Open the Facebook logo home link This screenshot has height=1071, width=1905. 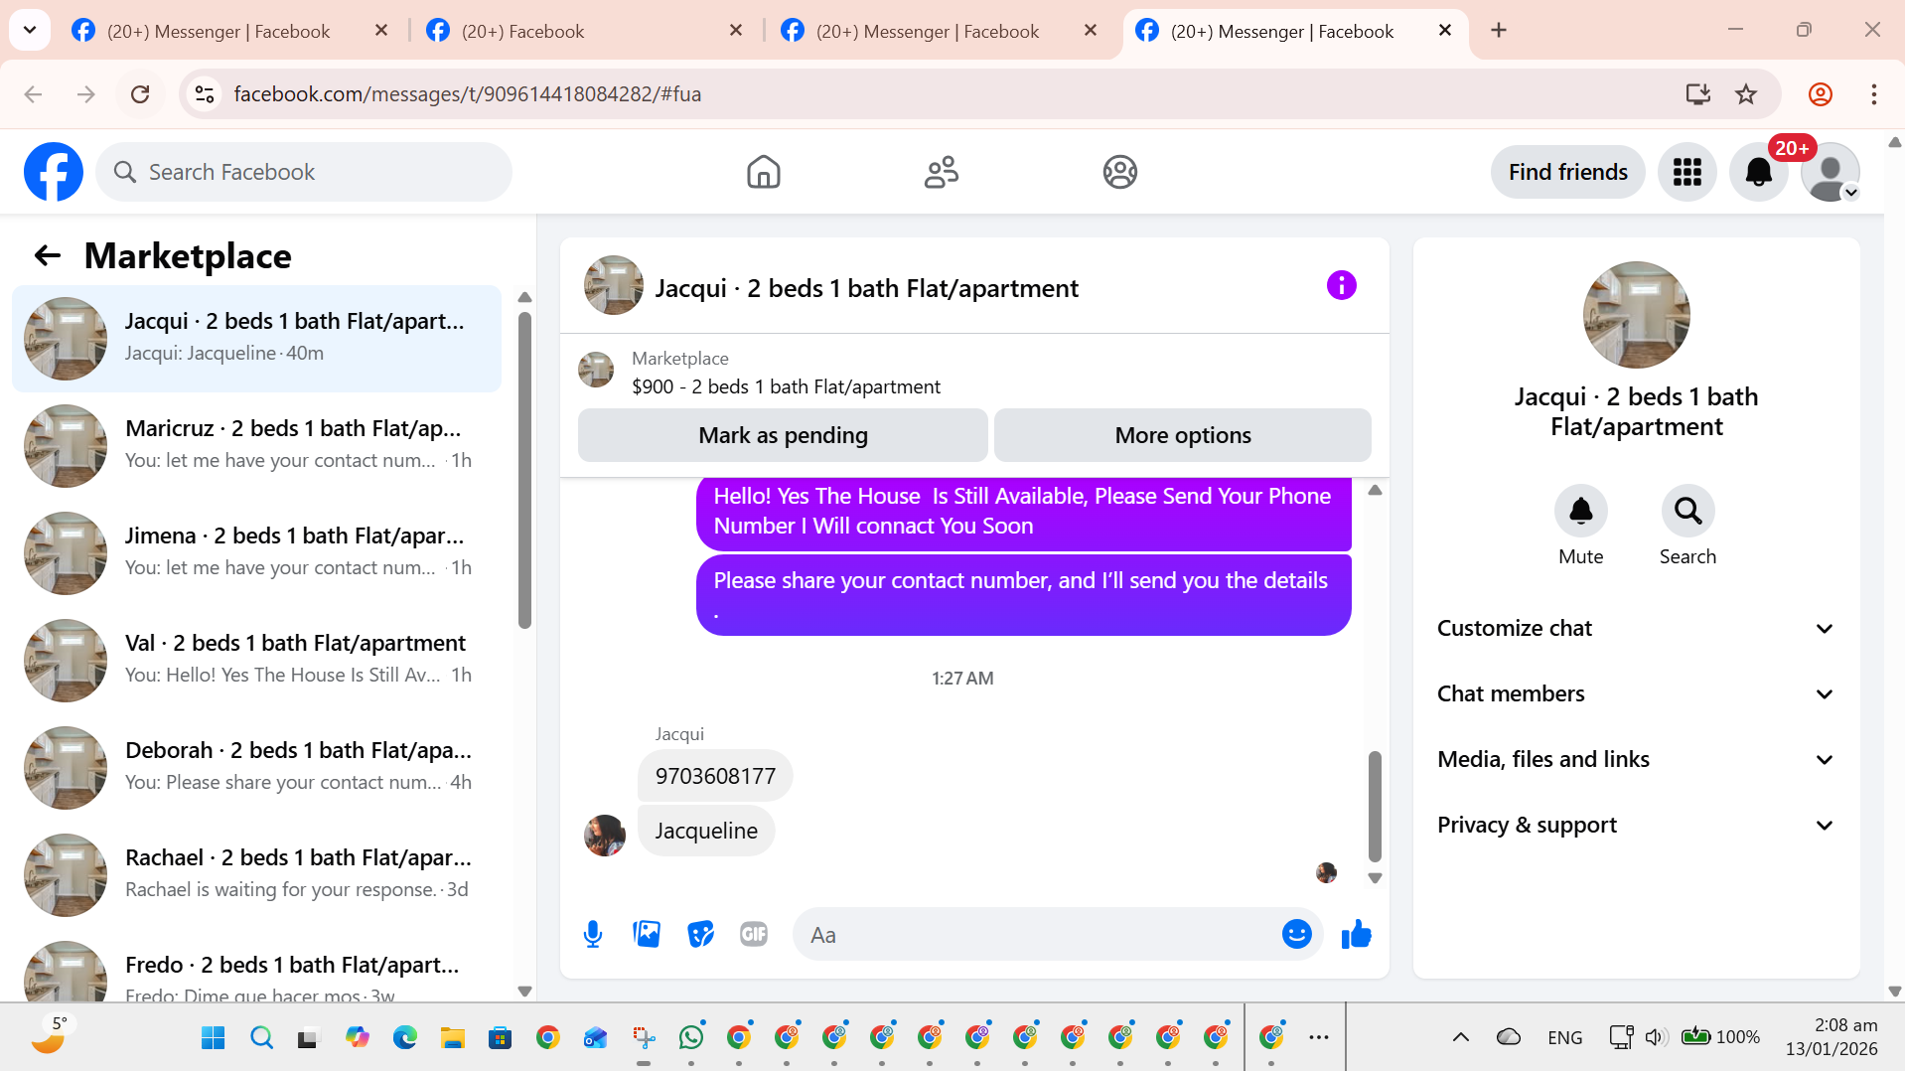tap(54, 172)
